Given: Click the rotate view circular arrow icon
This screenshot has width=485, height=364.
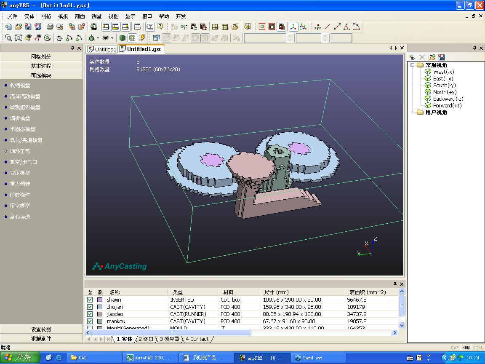Looking at the screenshot, I should click(47, 38).
